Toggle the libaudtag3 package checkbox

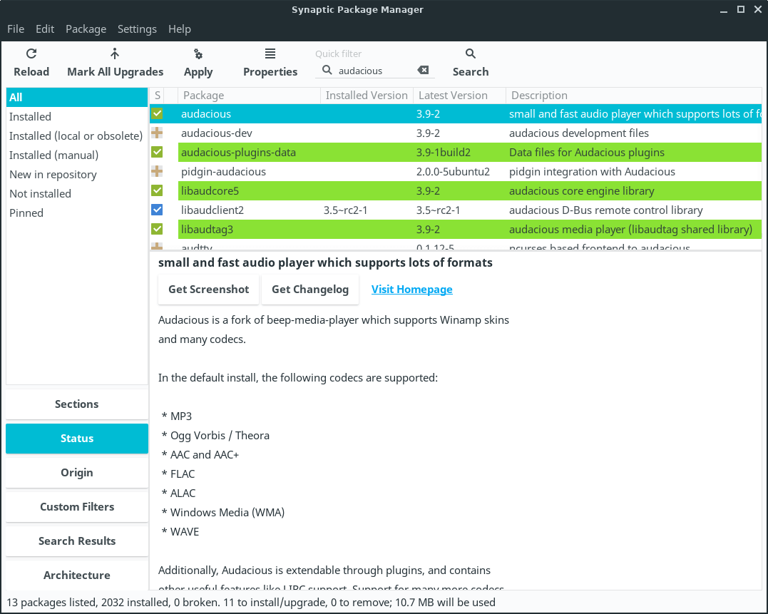(157, 230)
